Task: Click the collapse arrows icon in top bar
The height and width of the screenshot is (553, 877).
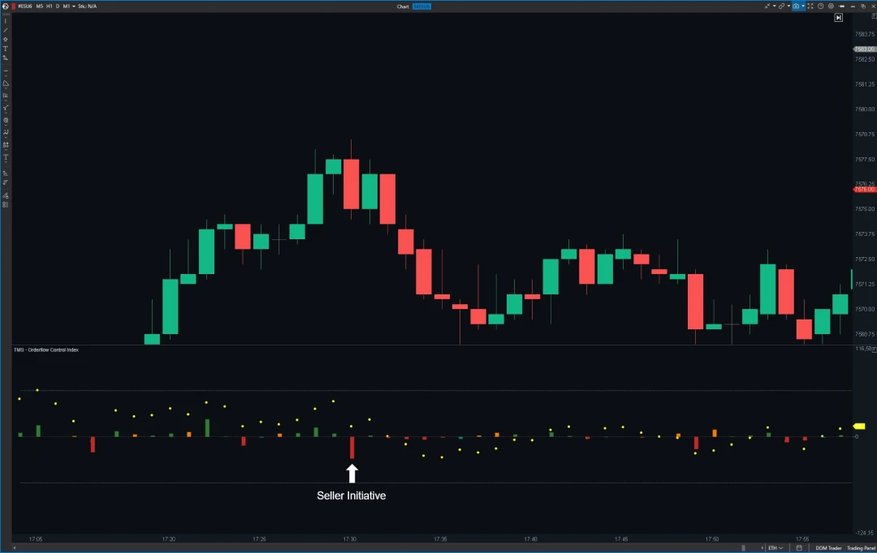Action: 767,6
